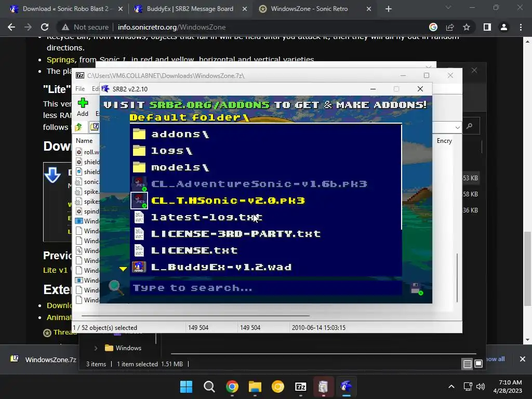Screen dimensions: 532x399
Task: Select LICENSE.txt document icon
Action: point(139,250)
